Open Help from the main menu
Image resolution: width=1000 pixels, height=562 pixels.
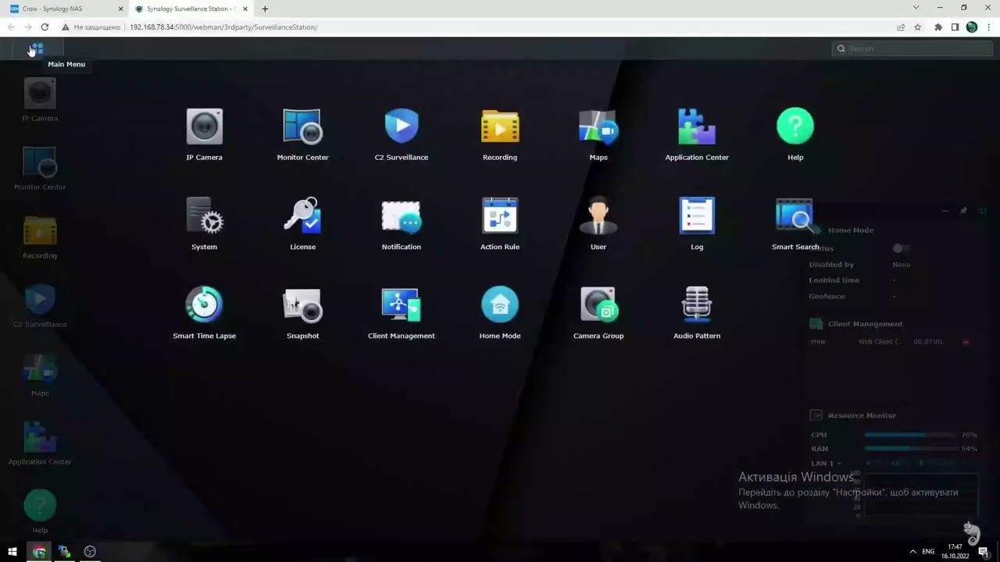click(x=795, y=134)
